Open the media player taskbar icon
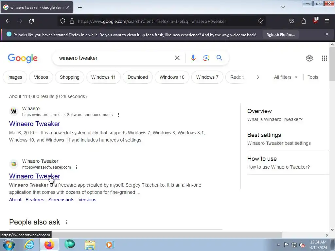Image resolution: width=335 pixels, height=251 pixels. click(110, 244)
